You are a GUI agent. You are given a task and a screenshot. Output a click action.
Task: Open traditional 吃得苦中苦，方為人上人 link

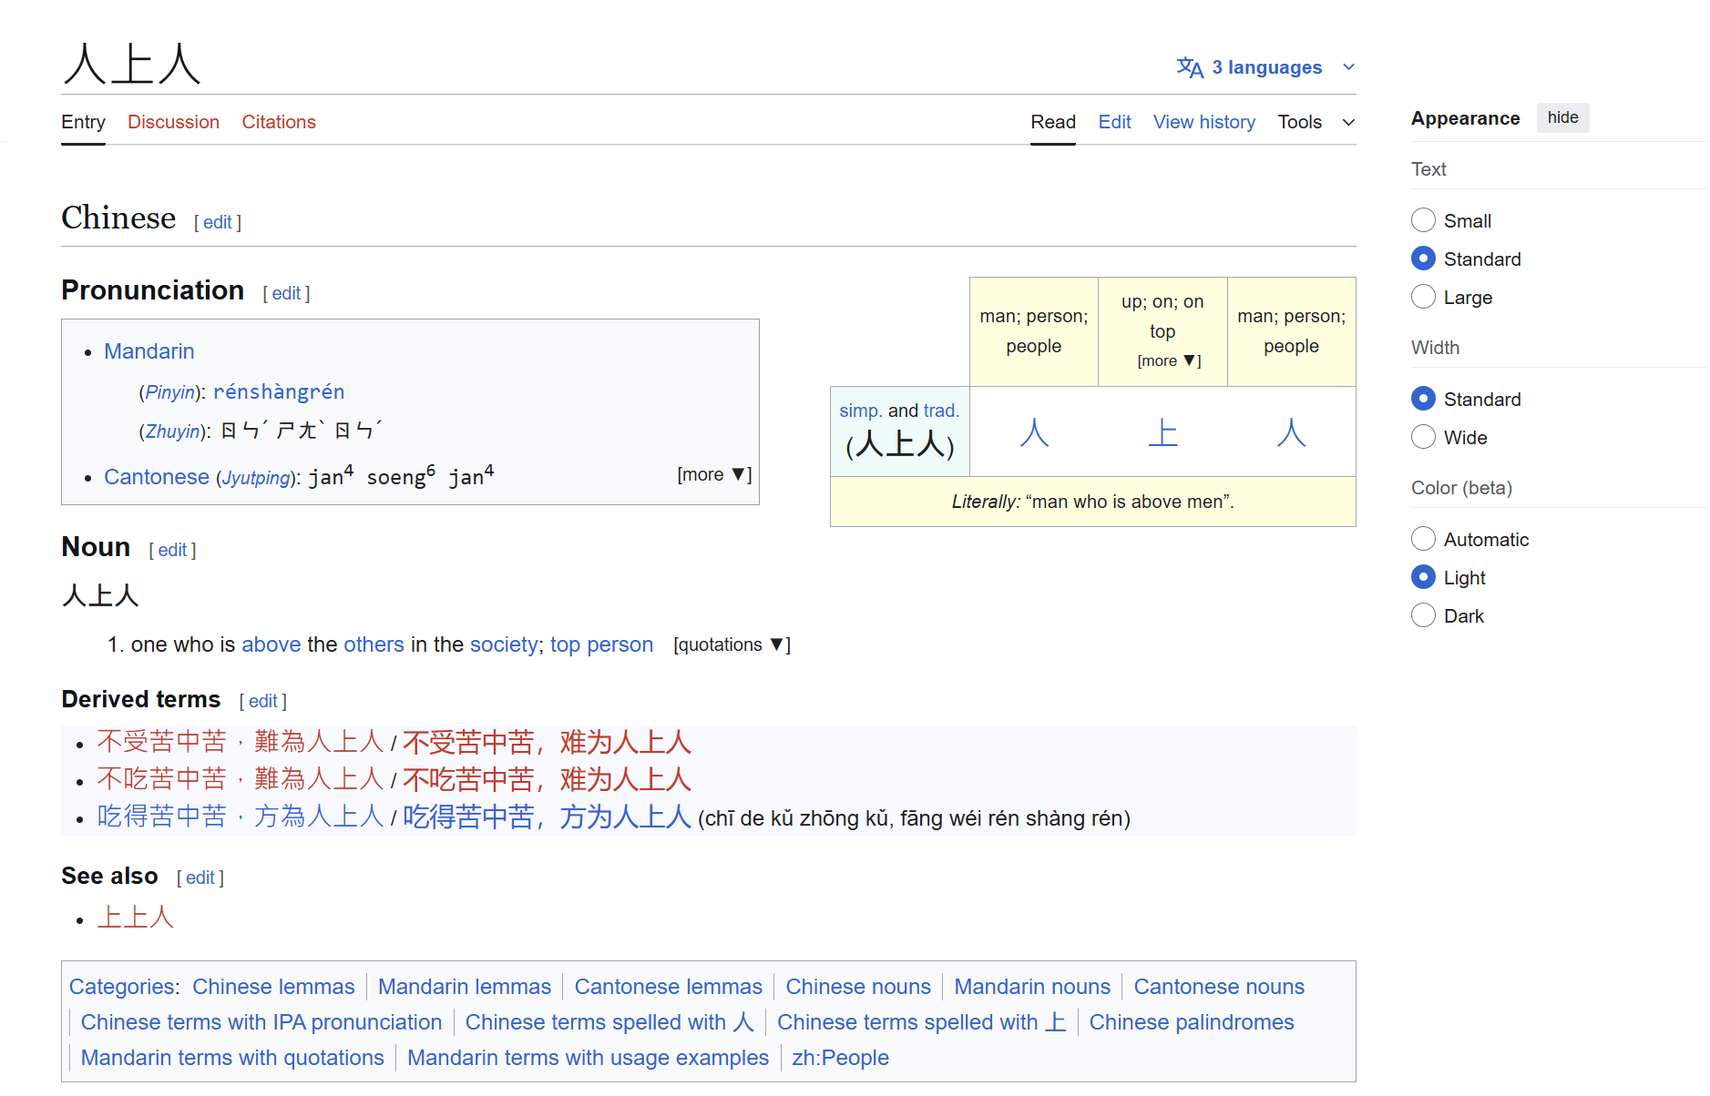(241, 817)
